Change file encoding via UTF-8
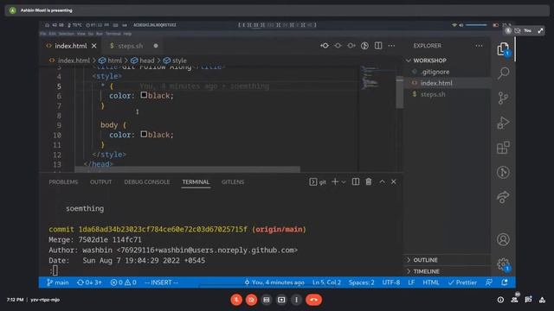 click(390, 282)
